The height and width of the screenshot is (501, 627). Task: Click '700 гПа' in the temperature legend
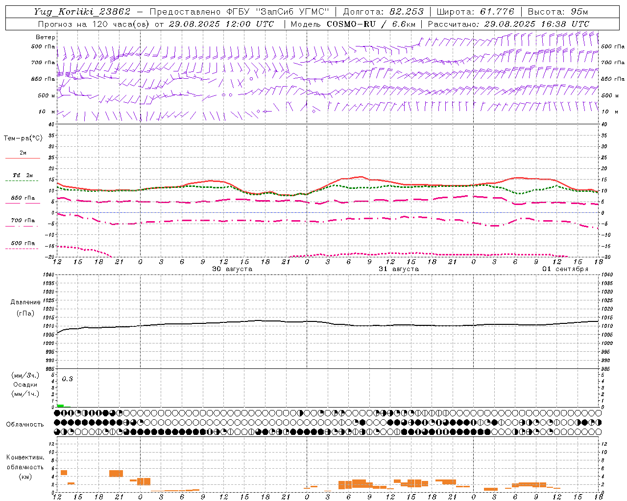click(23, 221)
